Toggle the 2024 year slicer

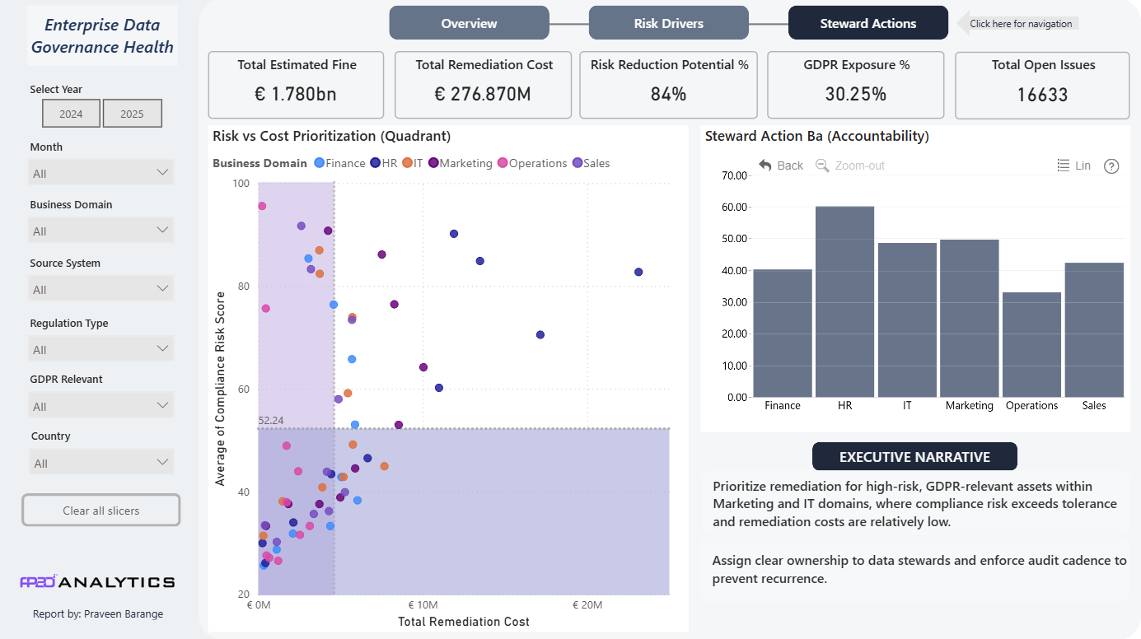point(71,114)
